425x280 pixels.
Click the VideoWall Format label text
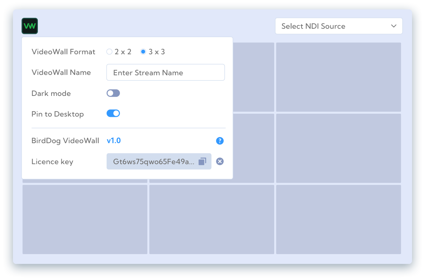click(x=63, y=52)
